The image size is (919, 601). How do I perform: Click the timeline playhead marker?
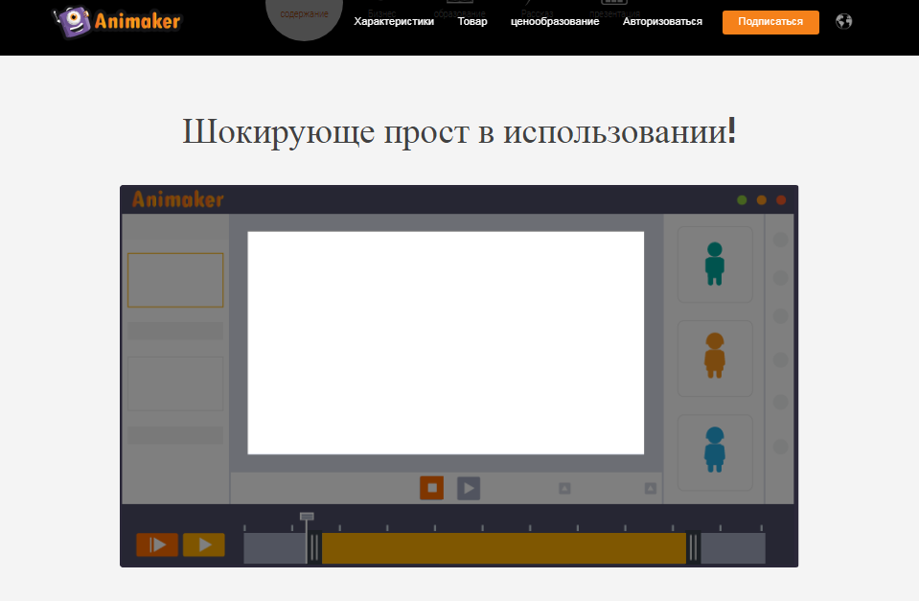click(307, 518)
